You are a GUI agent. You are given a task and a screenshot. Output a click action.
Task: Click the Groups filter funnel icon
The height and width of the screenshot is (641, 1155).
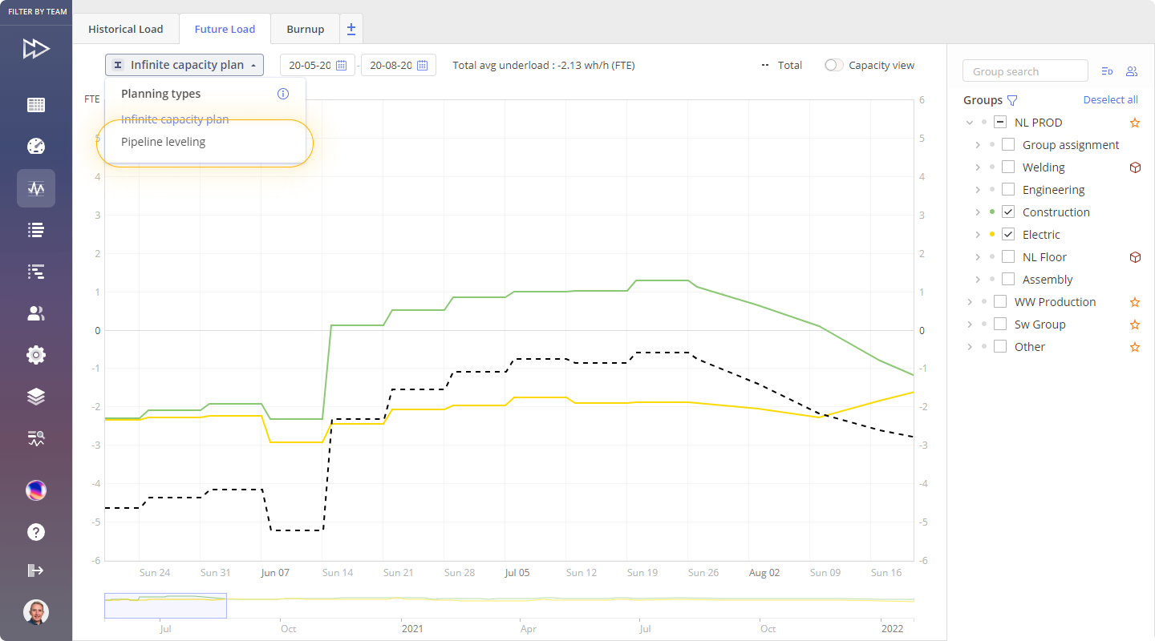pos(1012,101)
